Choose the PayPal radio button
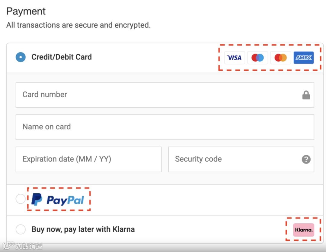Viewport: 326px width, 252px height. pyautogui.click(x=21, y=199)
